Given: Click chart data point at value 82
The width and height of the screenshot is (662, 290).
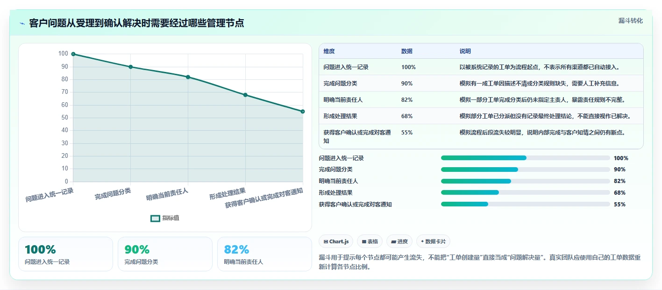Looking at the screenshot, I should coord(188,77).
